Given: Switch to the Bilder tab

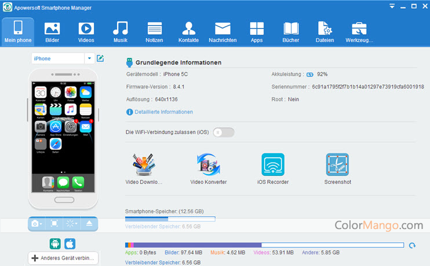Looking at the screenshot, I should [52, 32].
